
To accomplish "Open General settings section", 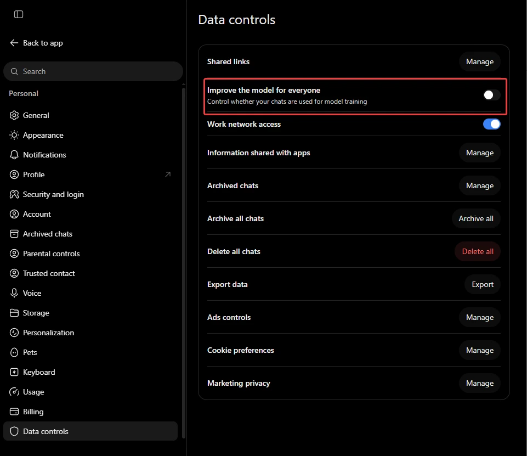I will [90, 115].
